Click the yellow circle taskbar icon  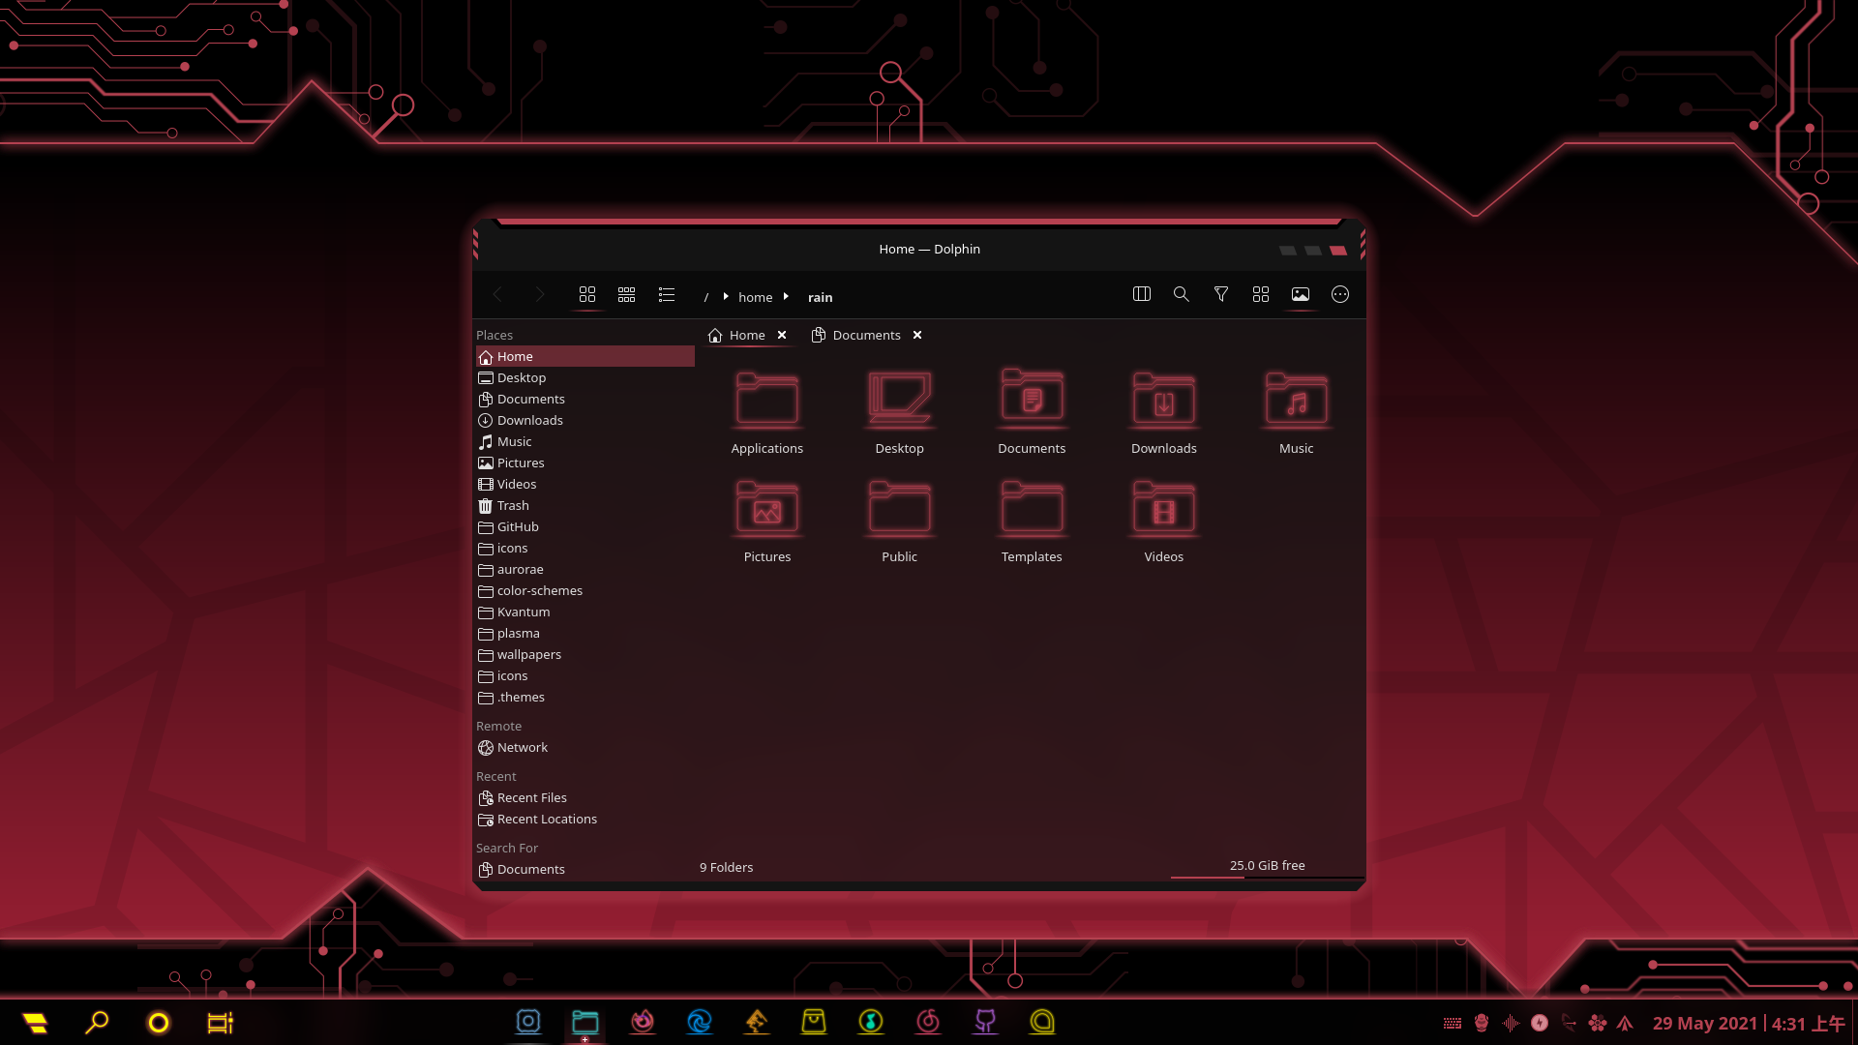(159, 1023)
